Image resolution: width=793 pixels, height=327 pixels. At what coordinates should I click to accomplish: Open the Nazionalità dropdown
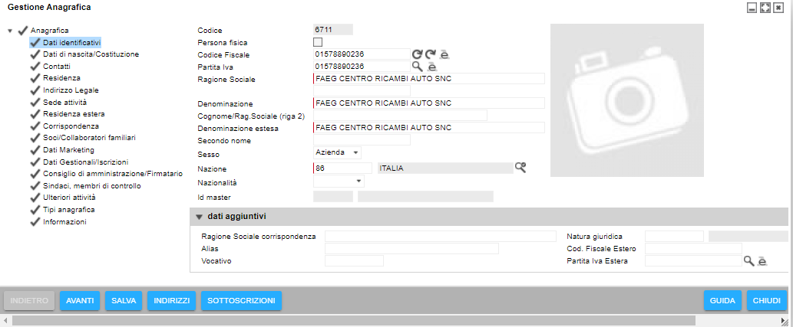pyautogui.click(x=339, y=181)
